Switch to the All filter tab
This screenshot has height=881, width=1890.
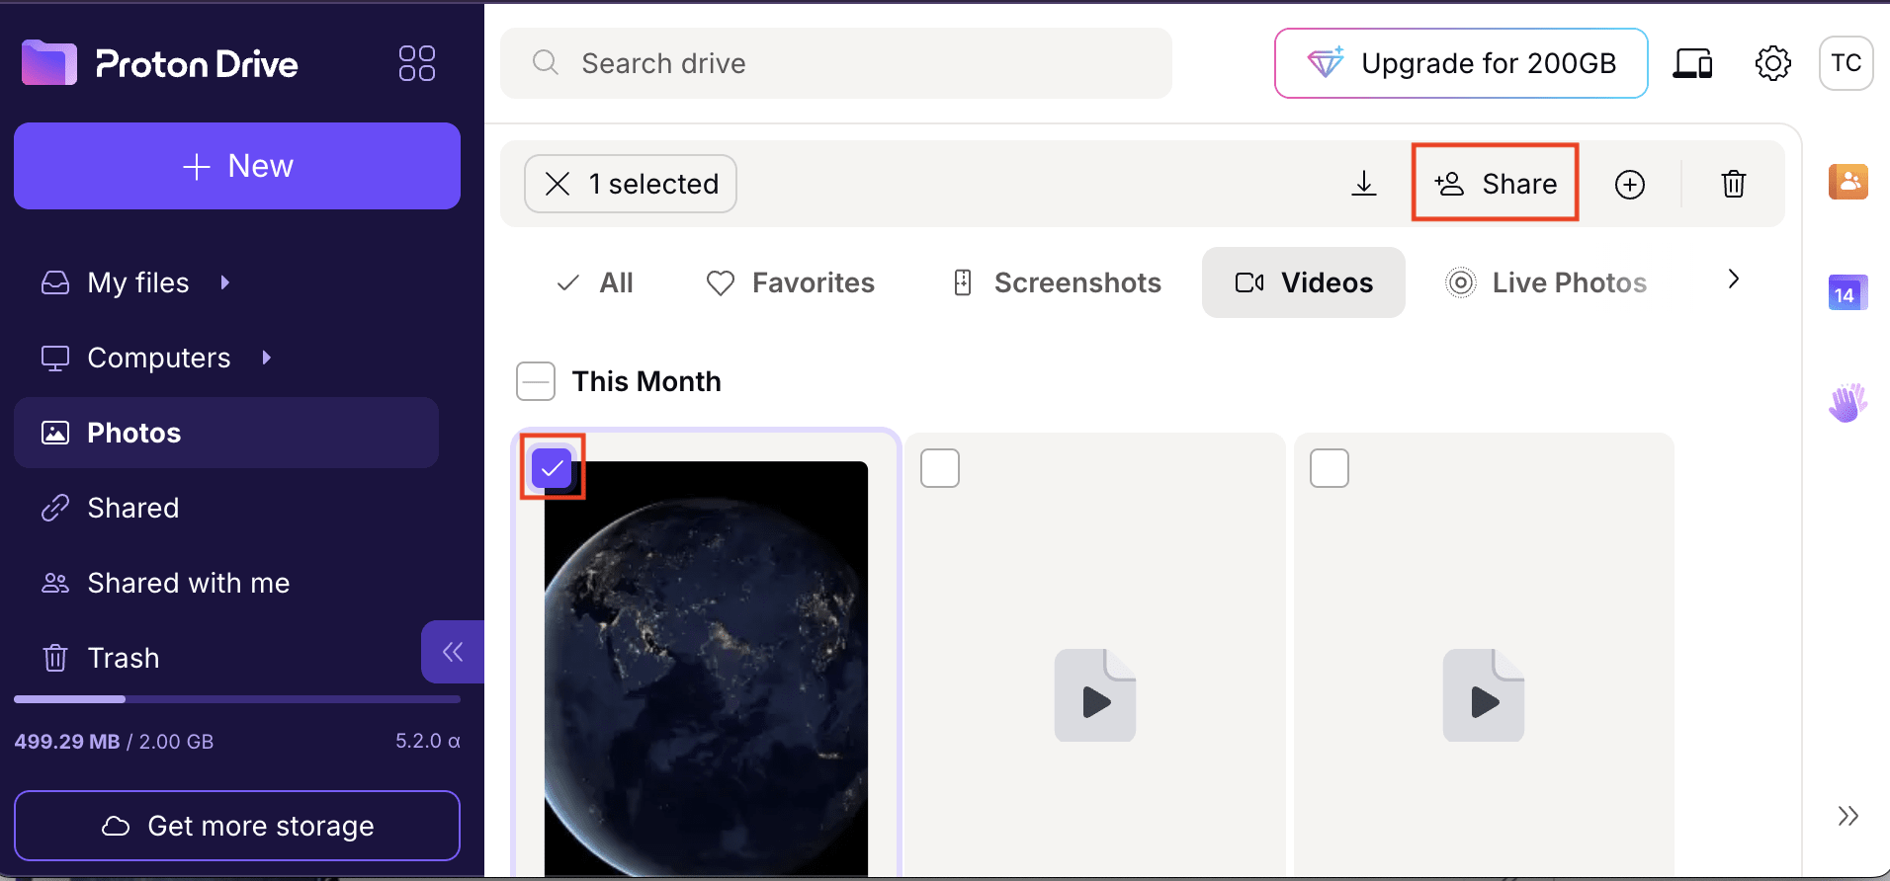[594, 282]
